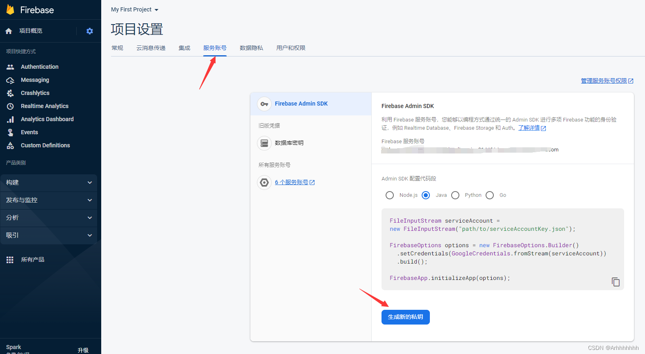Click the Analytics Dashboard bar chart icon
Image resolution: width=645 pixels, height=354 pixels.
coord(10,120)
